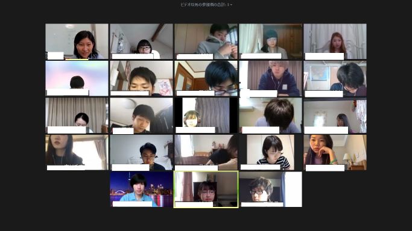Select the participant in gray hoodie holding object
The image size is (412, 231).
[x=206, y=42]
